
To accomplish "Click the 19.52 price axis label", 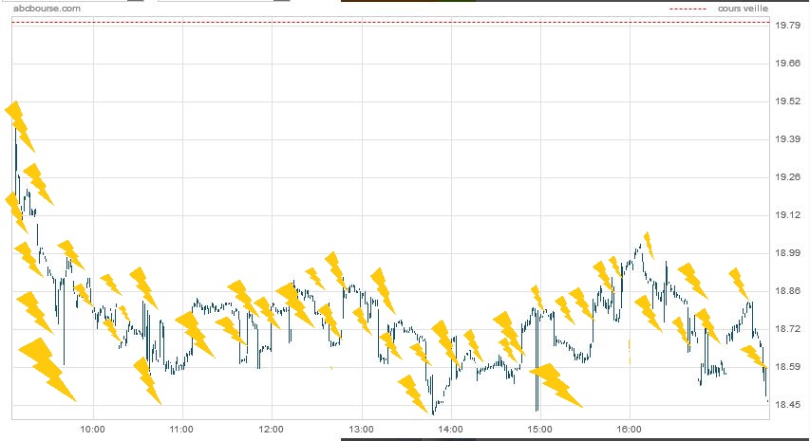I will coord(788,101).
